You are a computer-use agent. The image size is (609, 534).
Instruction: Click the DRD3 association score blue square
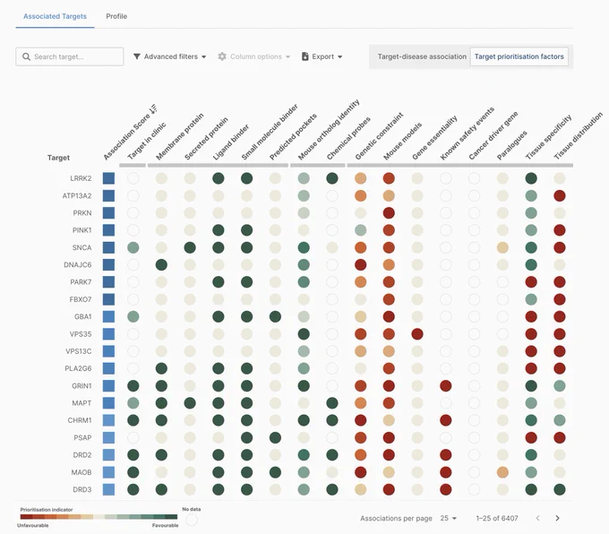108,489
